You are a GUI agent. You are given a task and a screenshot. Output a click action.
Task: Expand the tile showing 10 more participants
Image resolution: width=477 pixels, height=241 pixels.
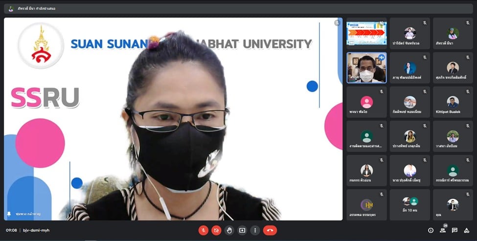[409, 204]
